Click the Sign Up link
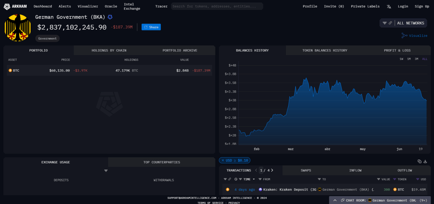This screenshot has width=434, height=204. (x=422, y=6)
